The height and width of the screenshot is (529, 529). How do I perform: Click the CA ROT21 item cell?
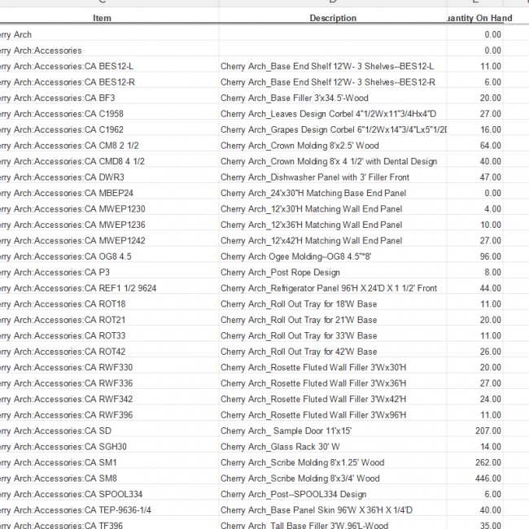click(x=109, y=320)
